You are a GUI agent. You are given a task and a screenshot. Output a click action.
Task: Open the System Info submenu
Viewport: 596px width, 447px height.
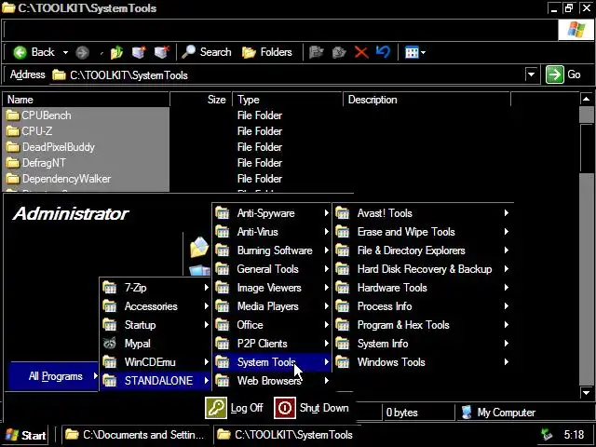click(x=423, y=344)
